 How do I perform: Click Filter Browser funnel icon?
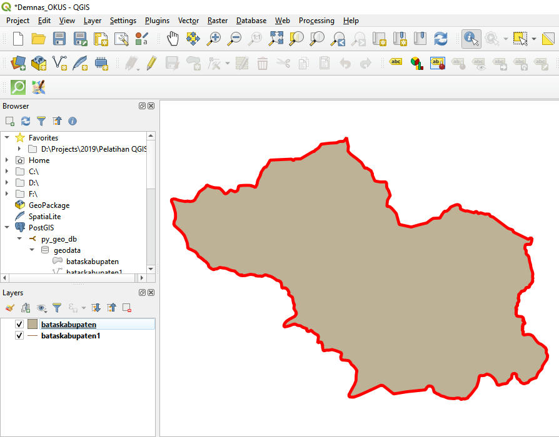(x=41, y=121)
